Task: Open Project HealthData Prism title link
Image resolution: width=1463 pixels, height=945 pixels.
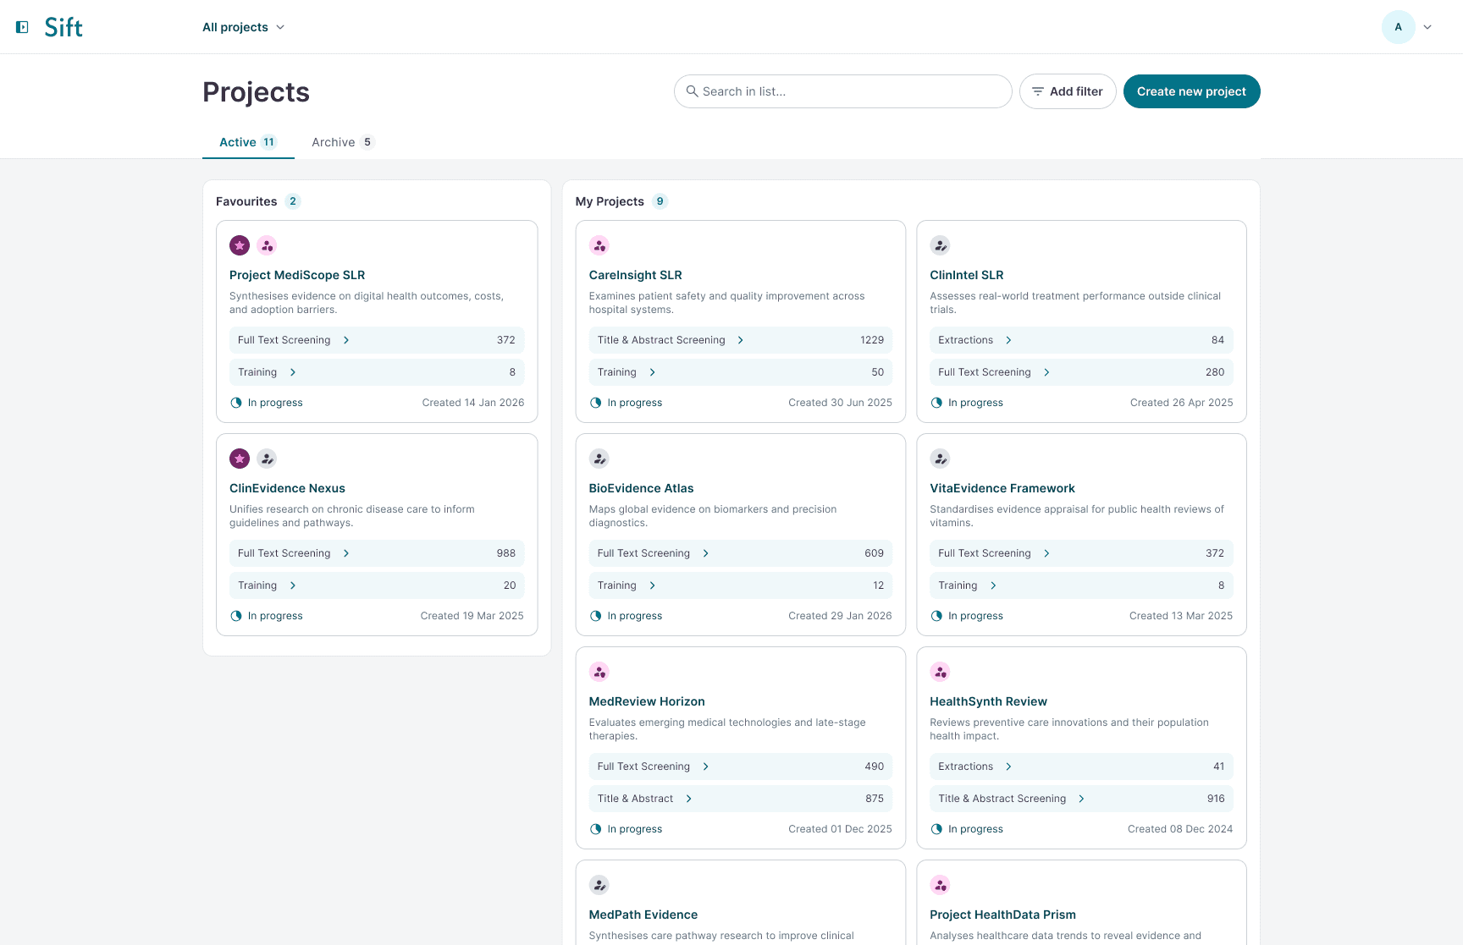Action: coord(1002,915)
